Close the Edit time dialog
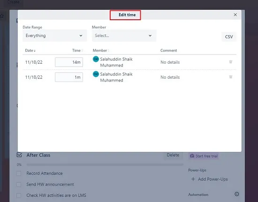Viewport: 258px width, 202px height. 235,15
